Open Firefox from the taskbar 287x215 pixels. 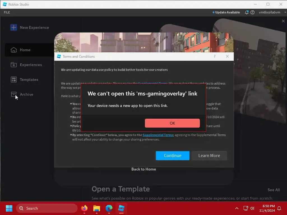[84, 208]
